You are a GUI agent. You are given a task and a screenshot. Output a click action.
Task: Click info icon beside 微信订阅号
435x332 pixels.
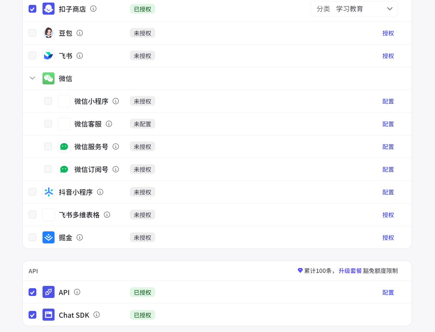(116, 169)
